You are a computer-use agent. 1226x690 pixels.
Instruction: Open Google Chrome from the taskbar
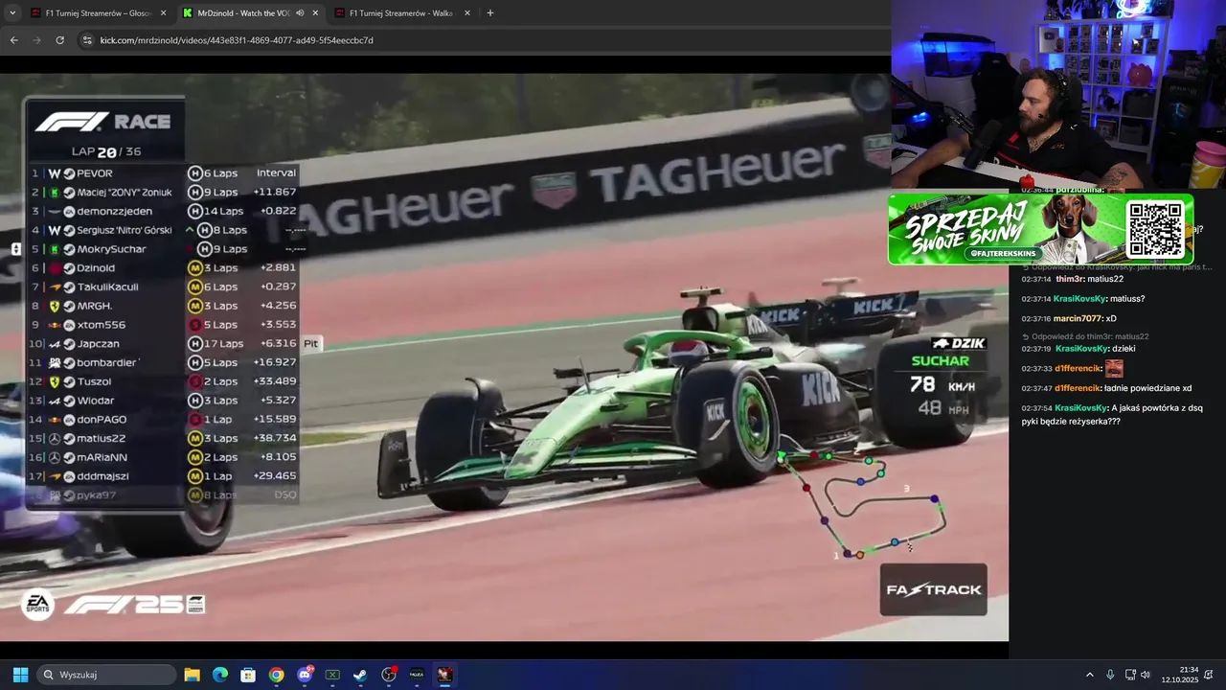coord(276,675)
